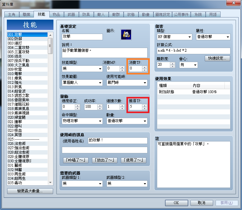Decrease 獲得TP with the down arrow
The image size is (242, 210).
coord(144,108)
